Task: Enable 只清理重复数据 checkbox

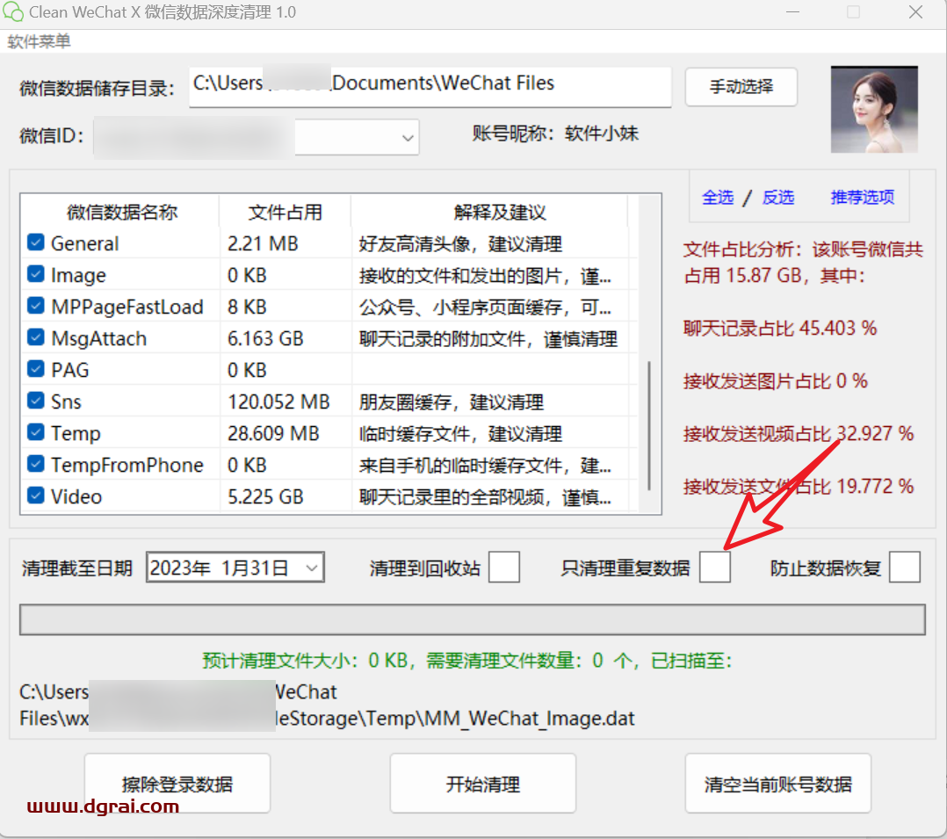Action: coord(715,568)
